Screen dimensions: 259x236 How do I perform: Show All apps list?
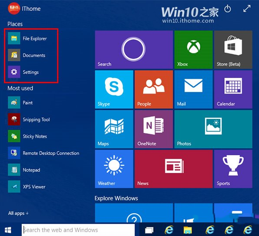click(18, 213)
